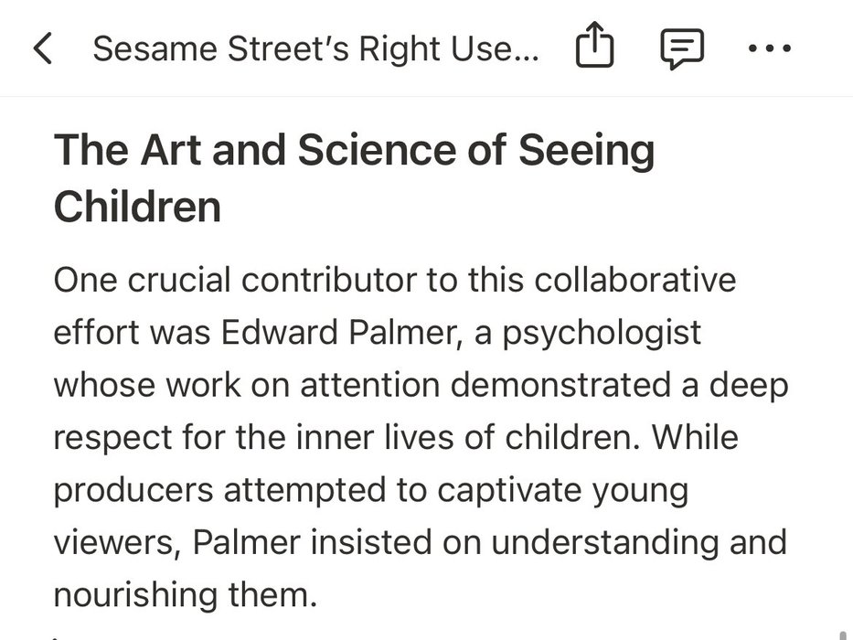853x640 pixels.
Task: Click nourishing them at paragraph end
Action: pos(186,595)
